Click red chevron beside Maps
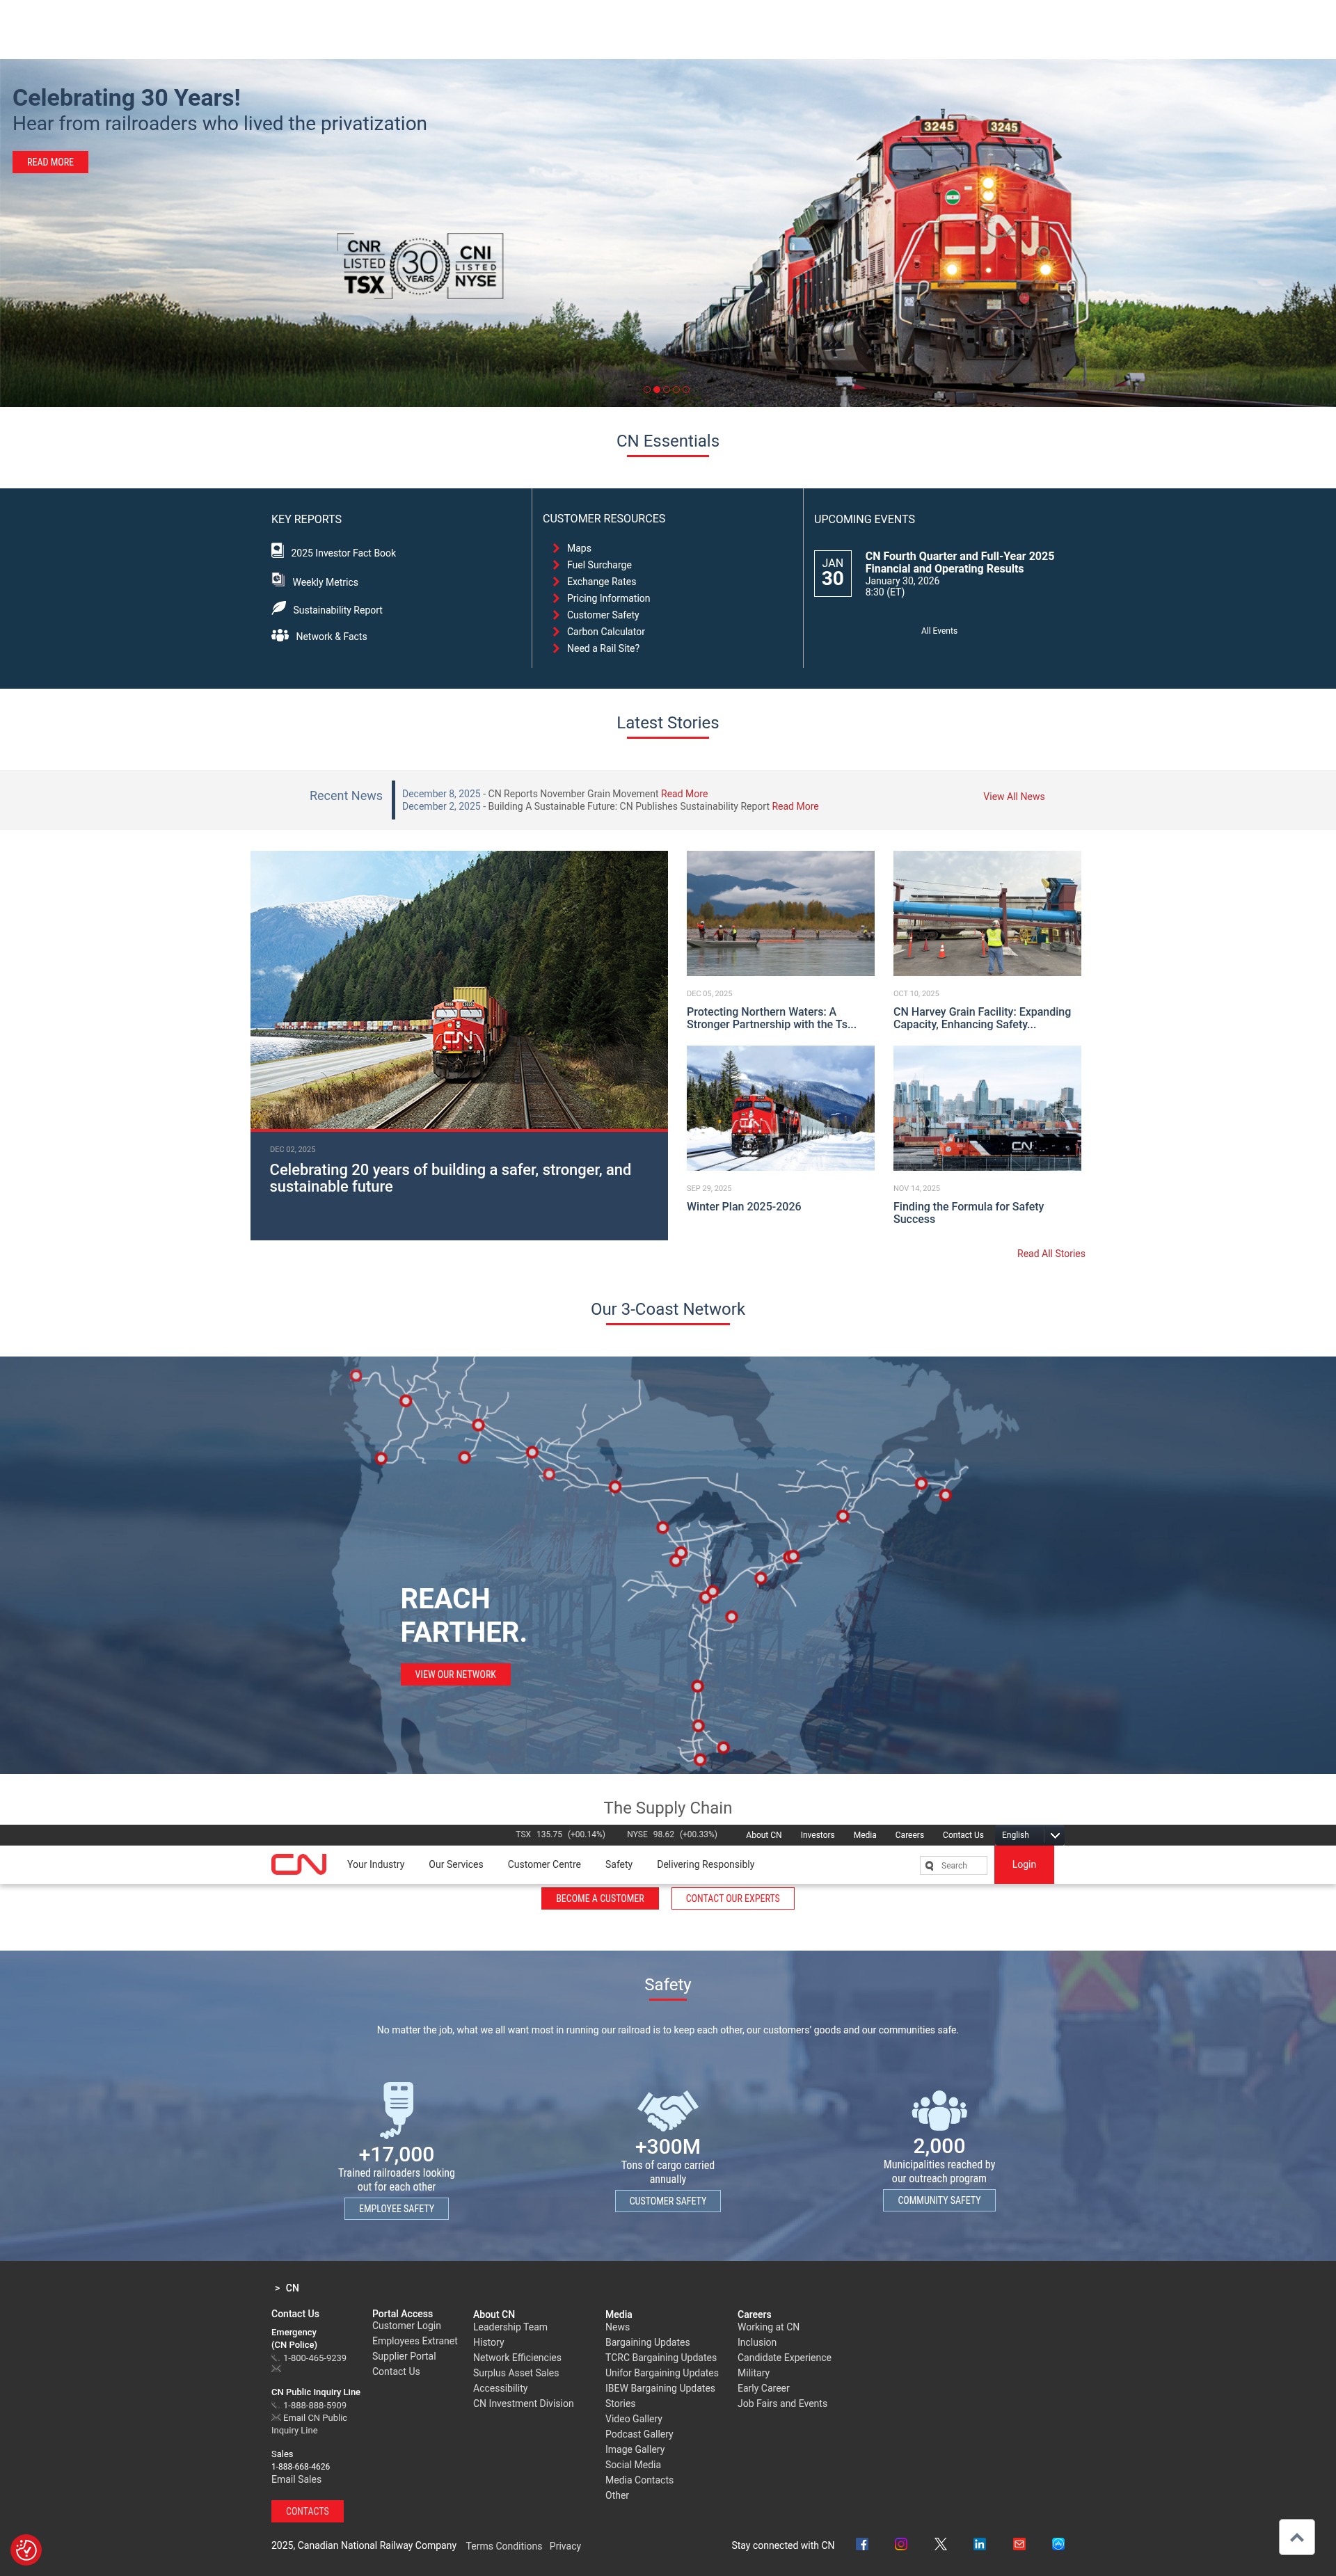 coord(556,548)
